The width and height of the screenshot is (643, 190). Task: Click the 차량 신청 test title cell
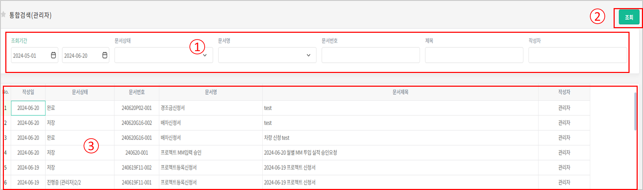(277, 138)
